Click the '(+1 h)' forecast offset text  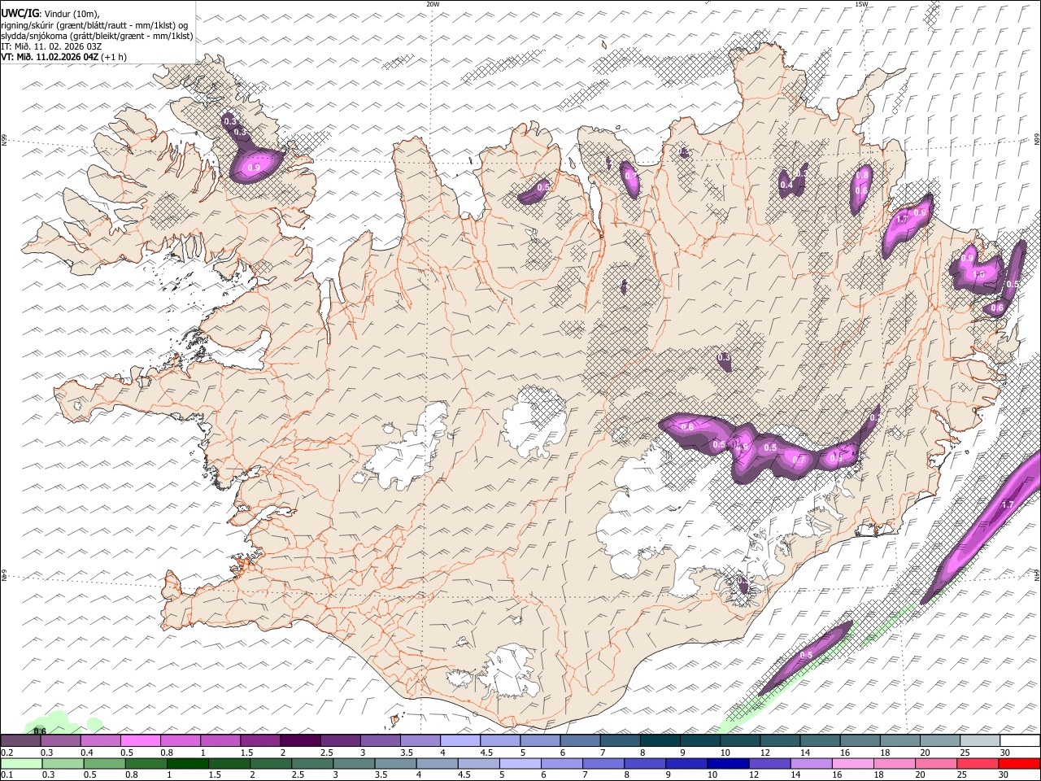[x=115, y=57]
